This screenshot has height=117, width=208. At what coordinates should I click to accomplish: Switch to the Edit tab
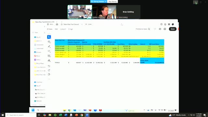click(x=56, y=29)
